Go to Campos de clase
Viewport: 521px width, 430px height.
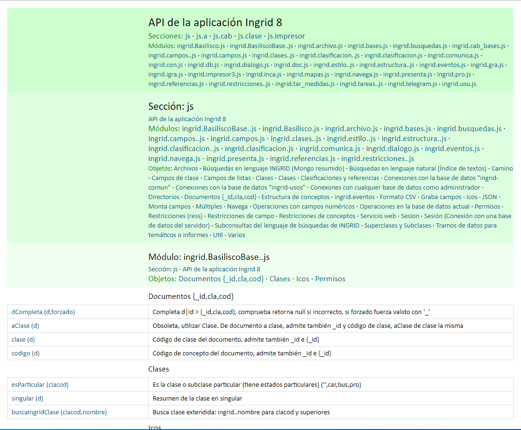tap(175, 178)
